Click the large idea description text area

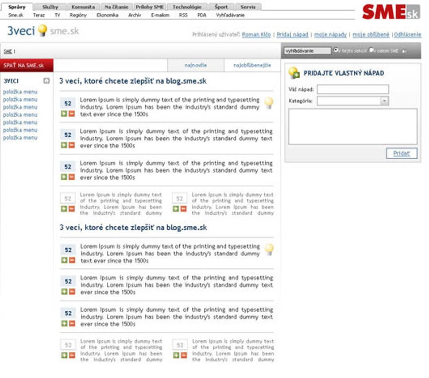(353, 126)
